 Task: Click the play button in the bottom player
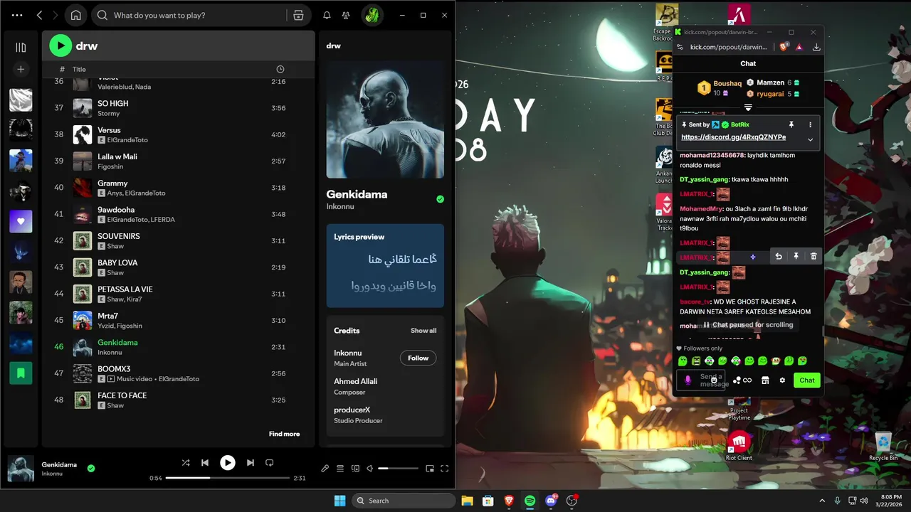click(227, 462)
